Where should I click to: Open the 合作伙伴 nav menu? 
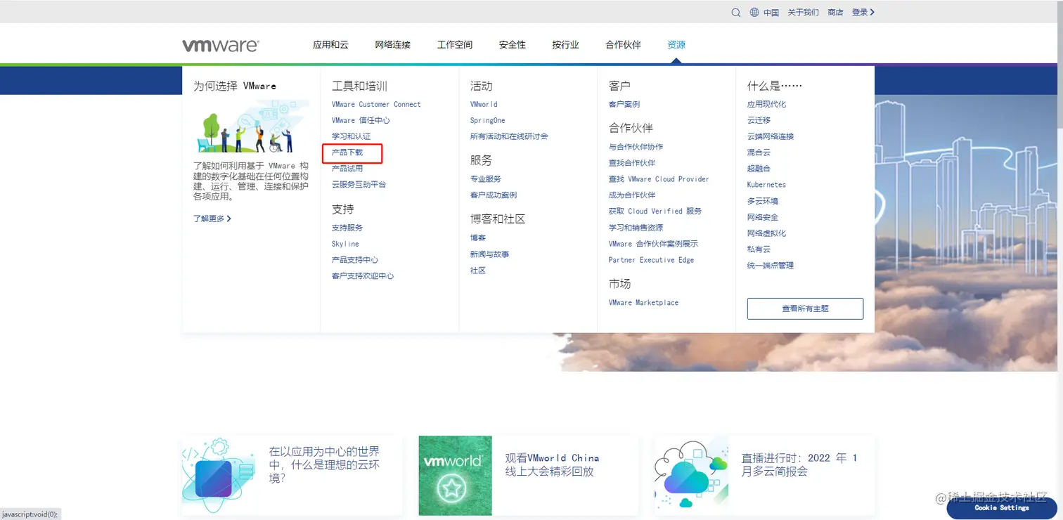[623, 44]
